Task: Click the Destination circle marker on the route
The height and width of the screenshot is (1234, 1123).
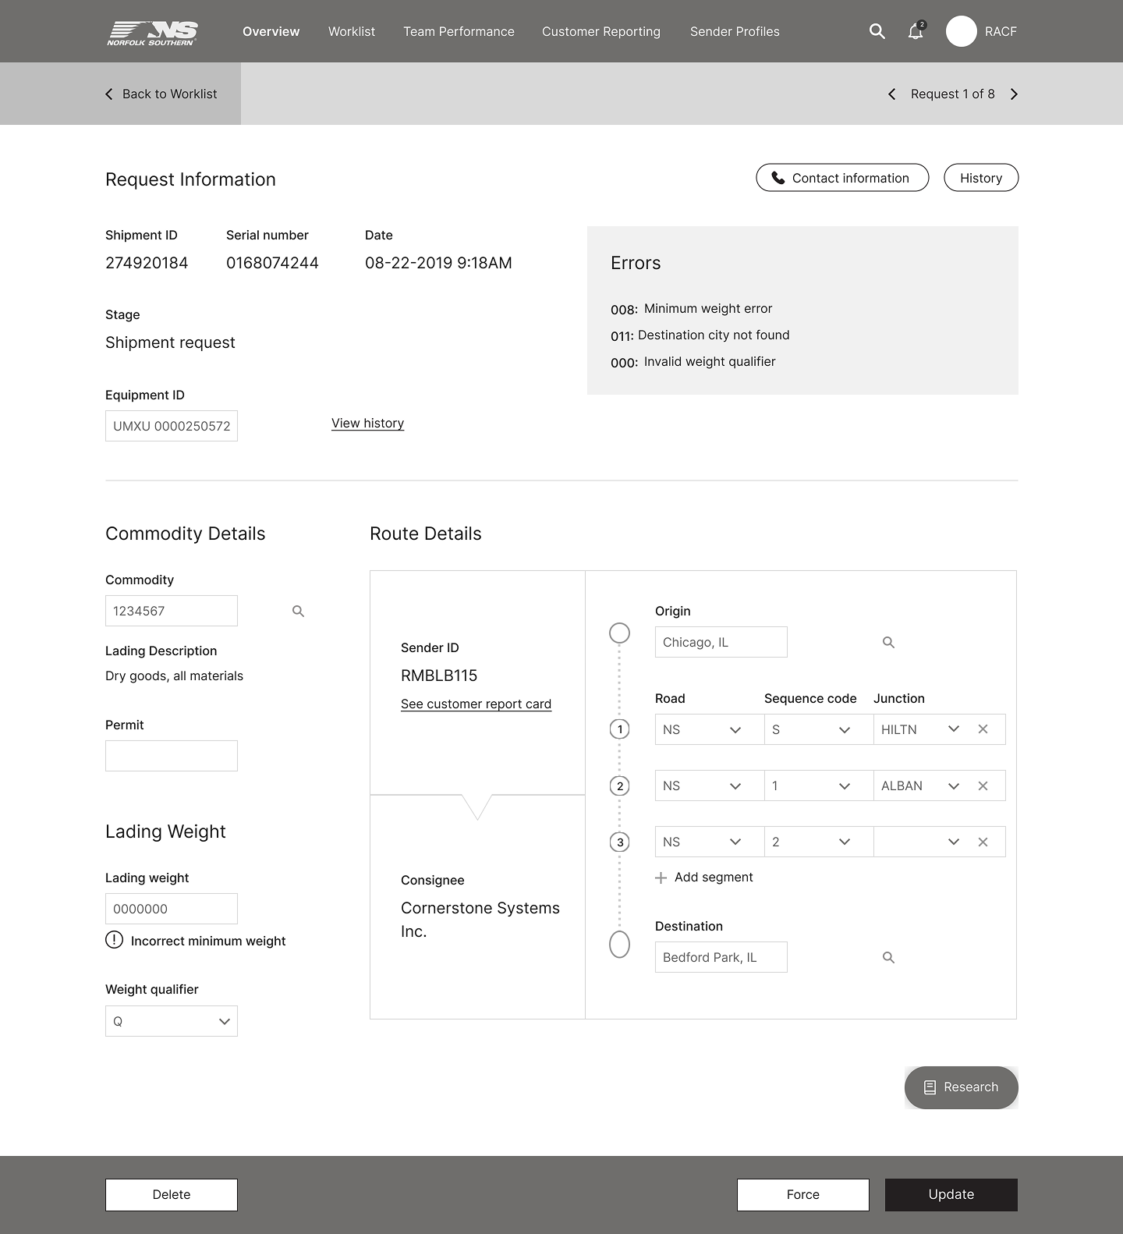Action: [619, 944]
